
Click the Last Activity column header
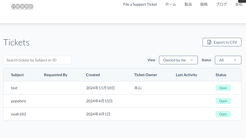[x=186, y=75]
